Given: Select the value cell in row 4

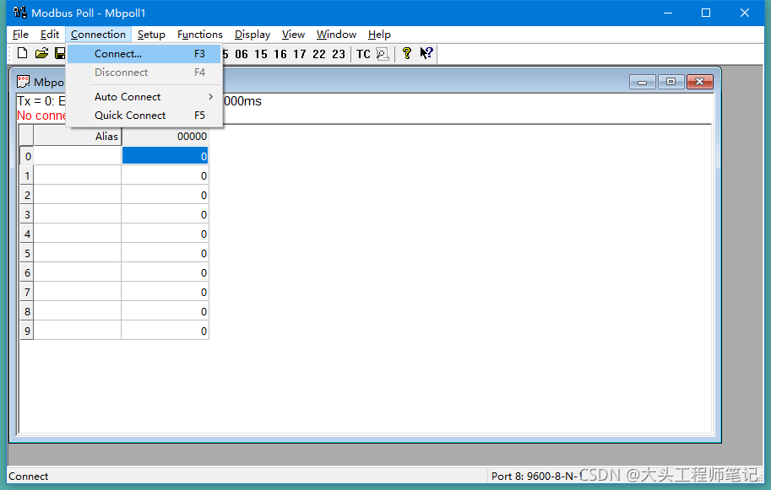Looking at the screenshot, I should [166, 234].
